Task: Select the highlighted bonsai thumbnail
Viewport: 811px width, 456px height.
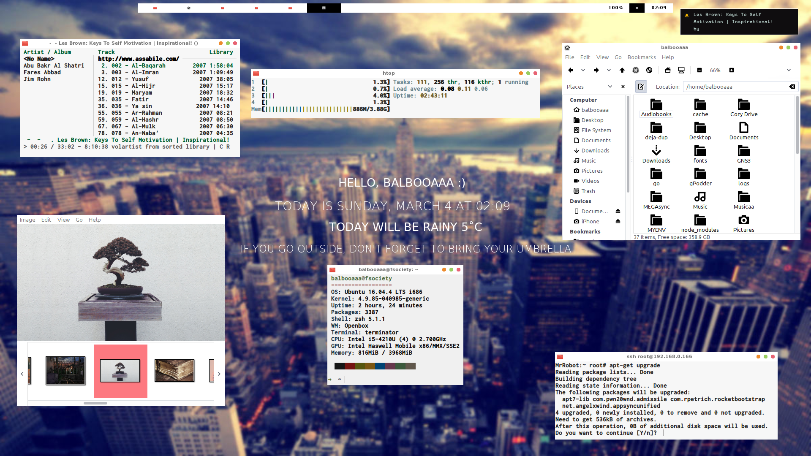Action: [x=120, y=371]
